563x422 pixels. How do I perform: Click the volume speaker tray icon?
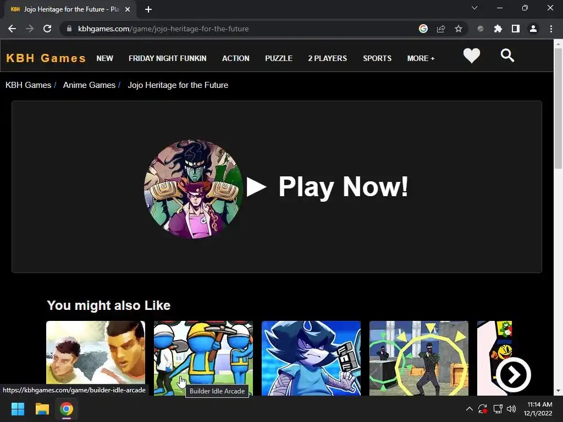pos(511,409)
